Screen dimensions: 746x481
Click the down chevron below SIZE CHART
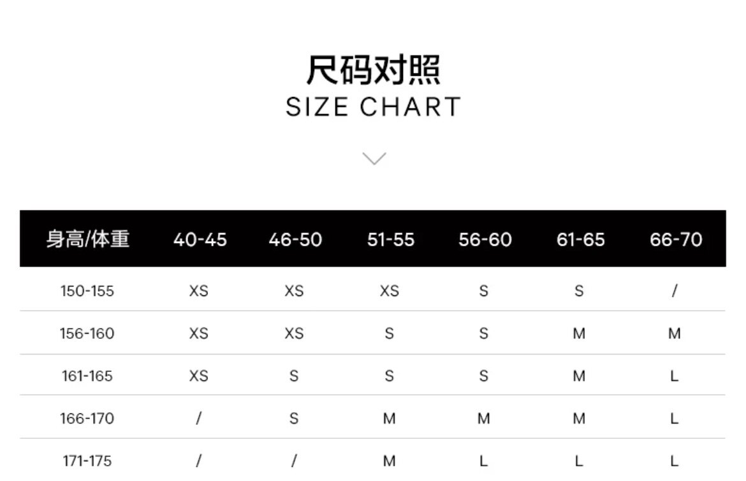click(374, 158)
